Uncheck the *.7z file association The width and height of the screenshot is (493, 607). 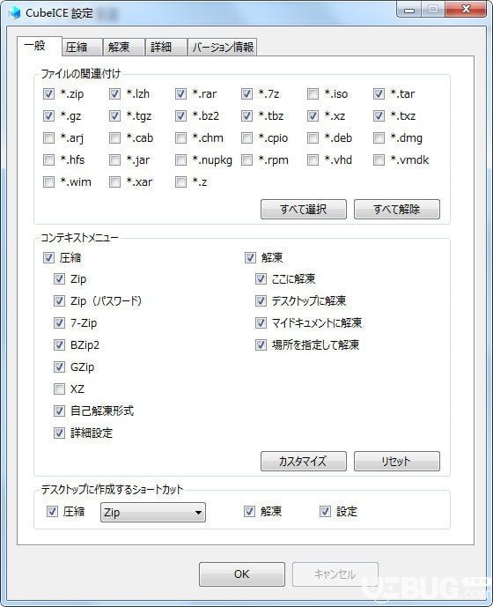[246, 93]
